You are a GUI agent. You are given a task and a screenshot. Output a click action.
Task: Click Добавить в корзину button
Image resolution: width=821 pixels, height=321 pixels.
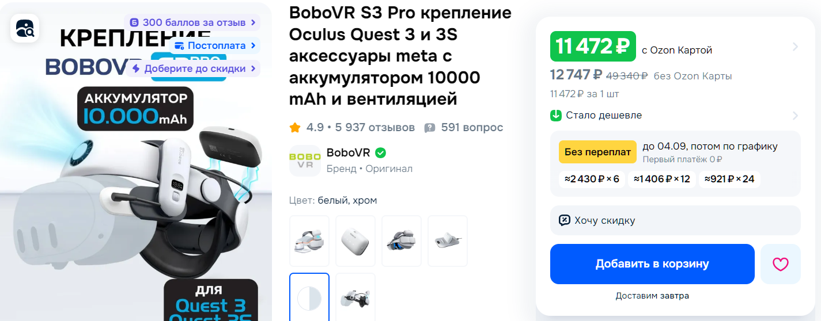652,264
